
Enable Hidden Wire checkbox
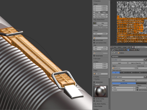point(94,101)
